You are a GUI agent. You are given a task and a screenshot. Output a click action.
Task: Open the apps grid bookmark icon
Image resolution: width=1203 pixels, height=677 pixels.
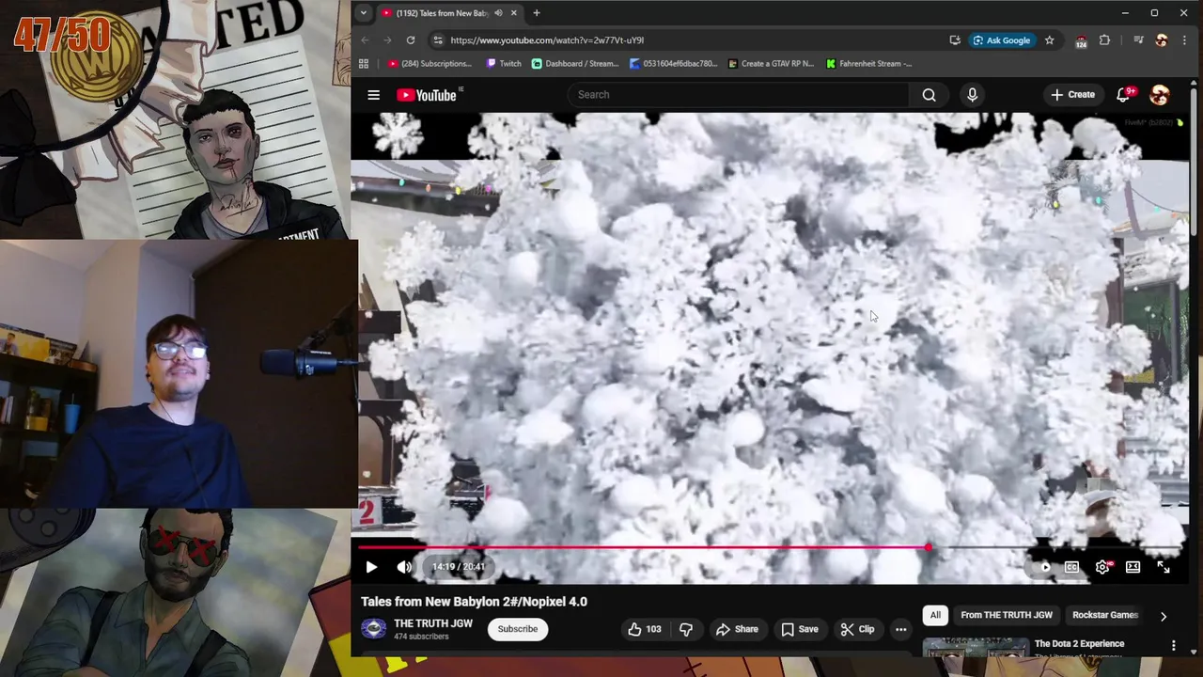[364, 64]
